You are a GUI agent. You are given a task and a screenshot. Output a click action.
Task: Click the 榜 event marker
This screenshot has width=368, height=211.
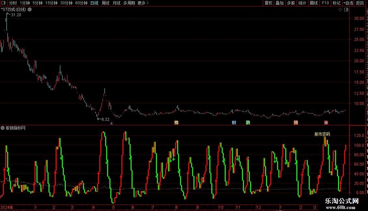[x=176, y=123]
